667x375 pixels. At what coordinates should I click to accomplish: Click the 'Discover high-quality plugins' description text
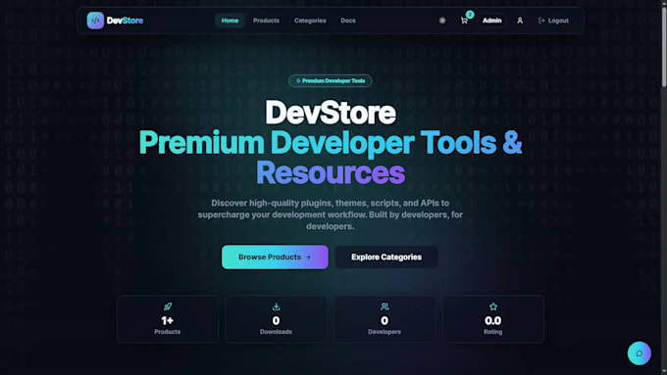click(x=331, y=214)
